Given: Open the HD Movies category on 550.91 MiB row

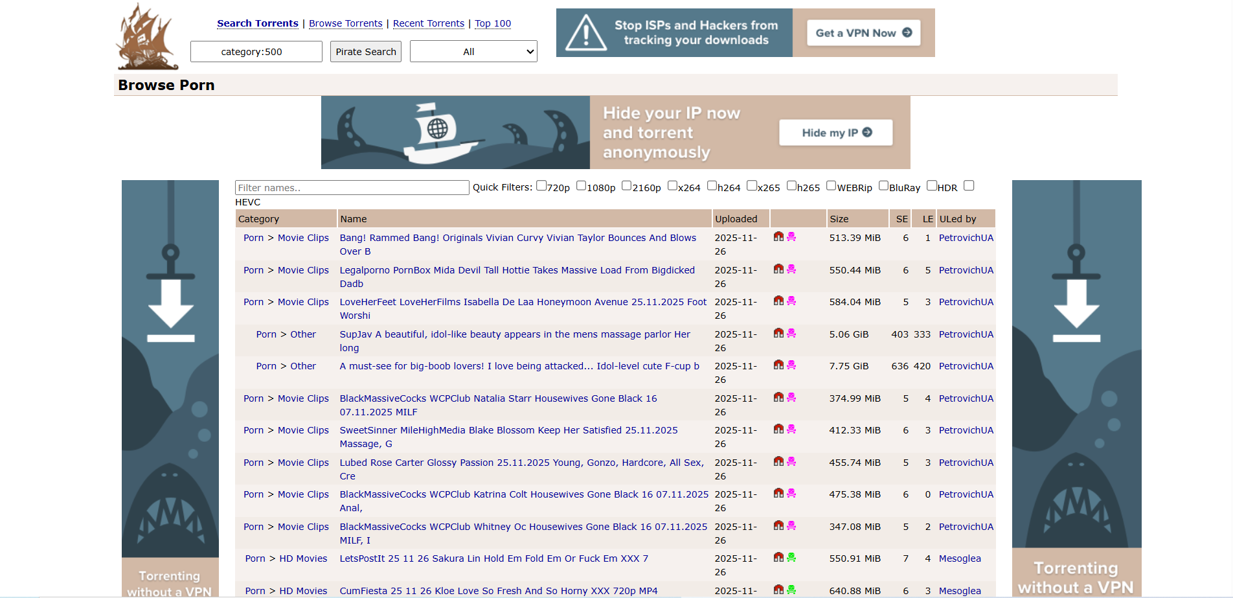Looking at the screenshot, I should (x=303, y=558).
